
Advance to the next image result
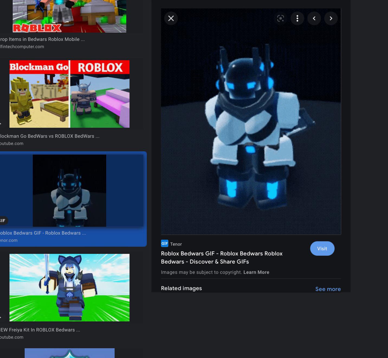[331, 18]
